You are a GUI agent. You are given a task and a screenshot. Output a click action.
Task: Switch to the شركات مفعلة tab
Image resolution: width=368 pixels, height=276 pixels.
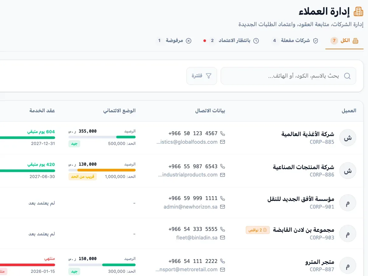tap(295, 41)
